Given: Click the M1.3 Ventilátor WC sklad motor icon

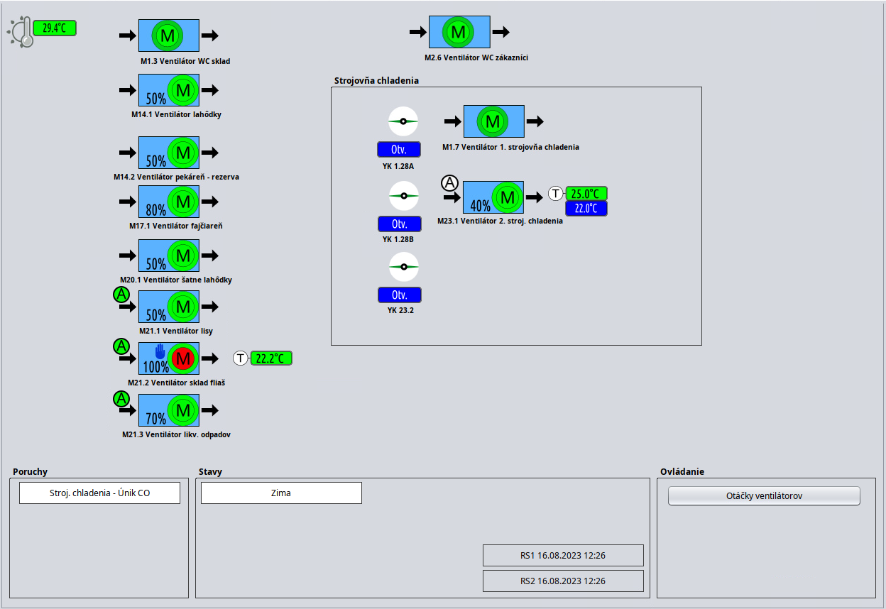Looking at the screenshot, I should click(x=168, y=35).
